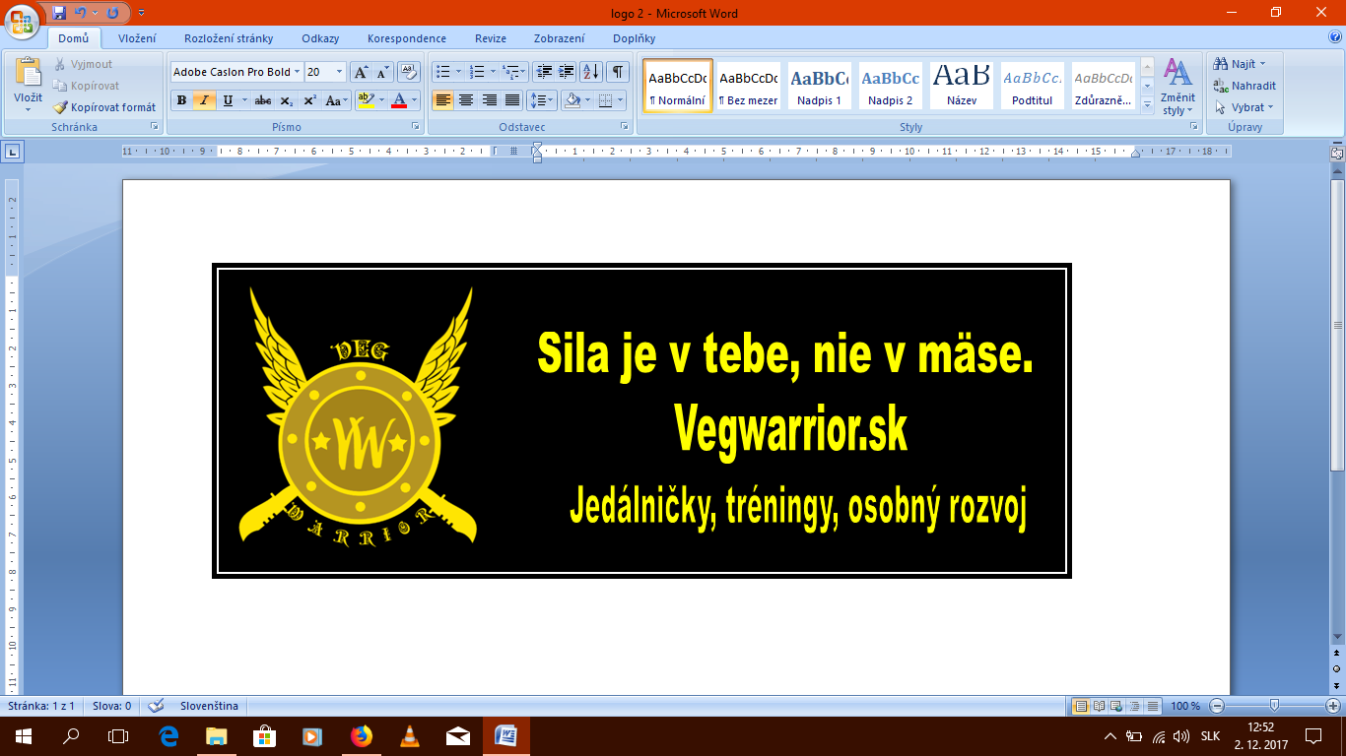
Task: Click Kopírovat formát painter
Action: click(104, 107)
